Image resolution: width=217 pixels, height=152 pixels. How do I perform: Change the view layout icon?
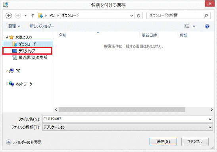tap(187, 26)
